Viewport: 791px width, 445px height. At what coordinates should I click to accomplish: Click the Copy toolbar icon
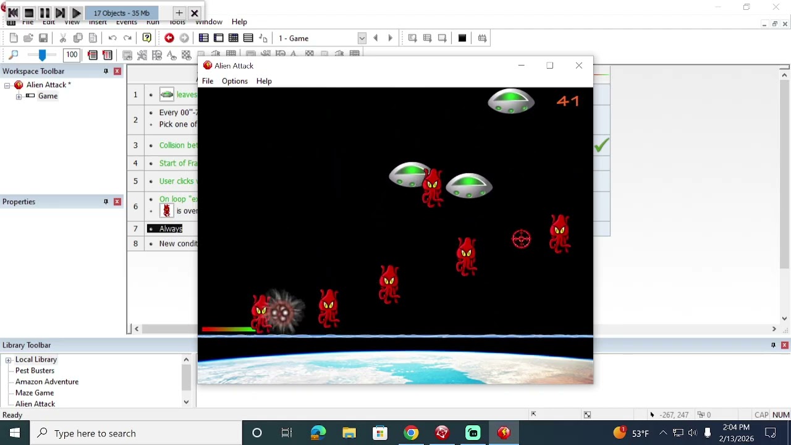[x=78, y=38]
